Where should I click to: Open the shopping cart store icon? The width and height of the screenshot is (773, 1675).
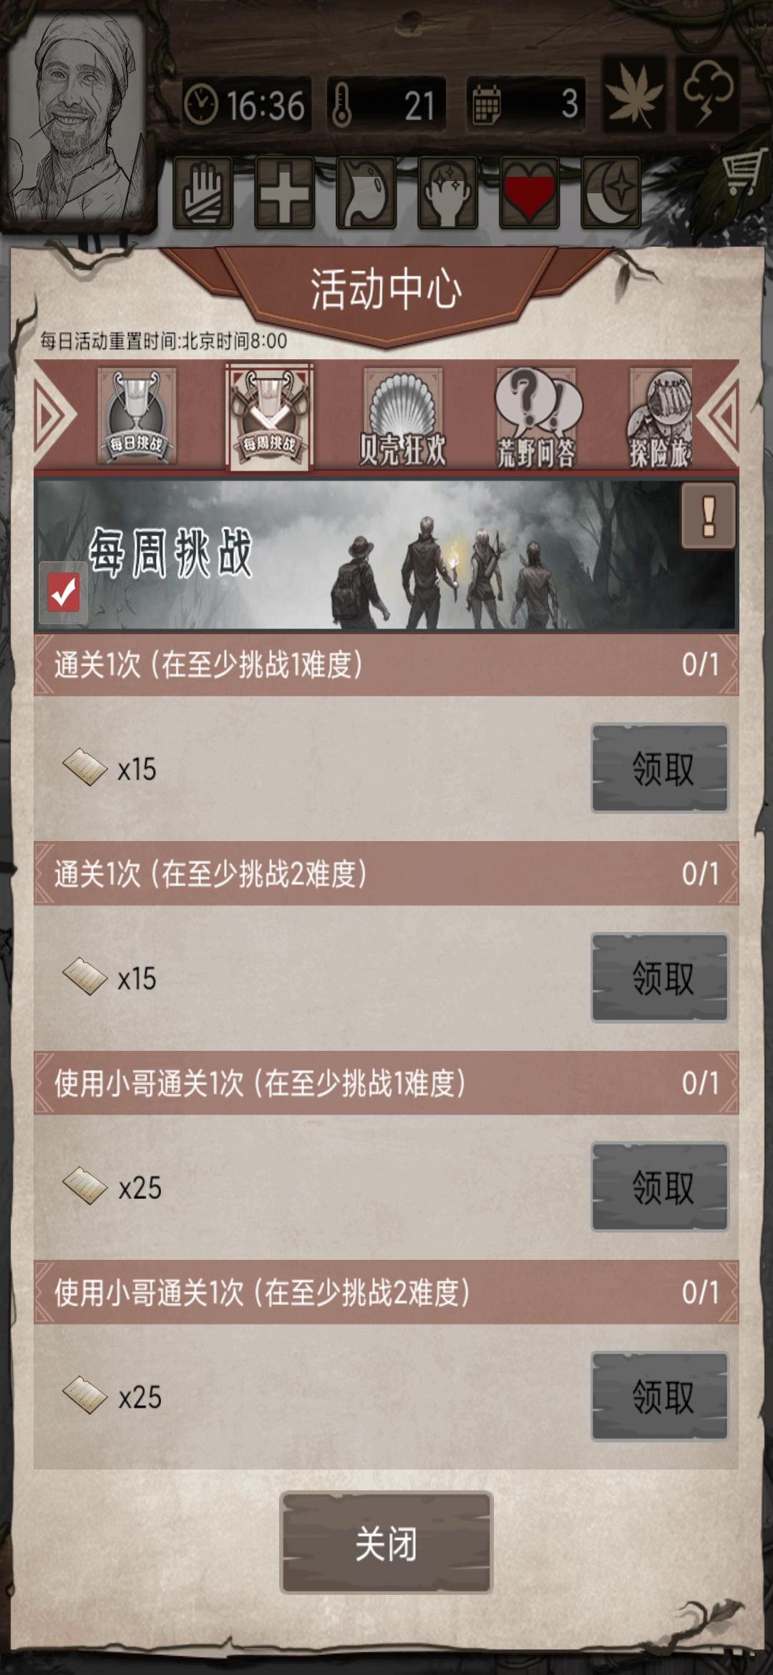[742, 174]
